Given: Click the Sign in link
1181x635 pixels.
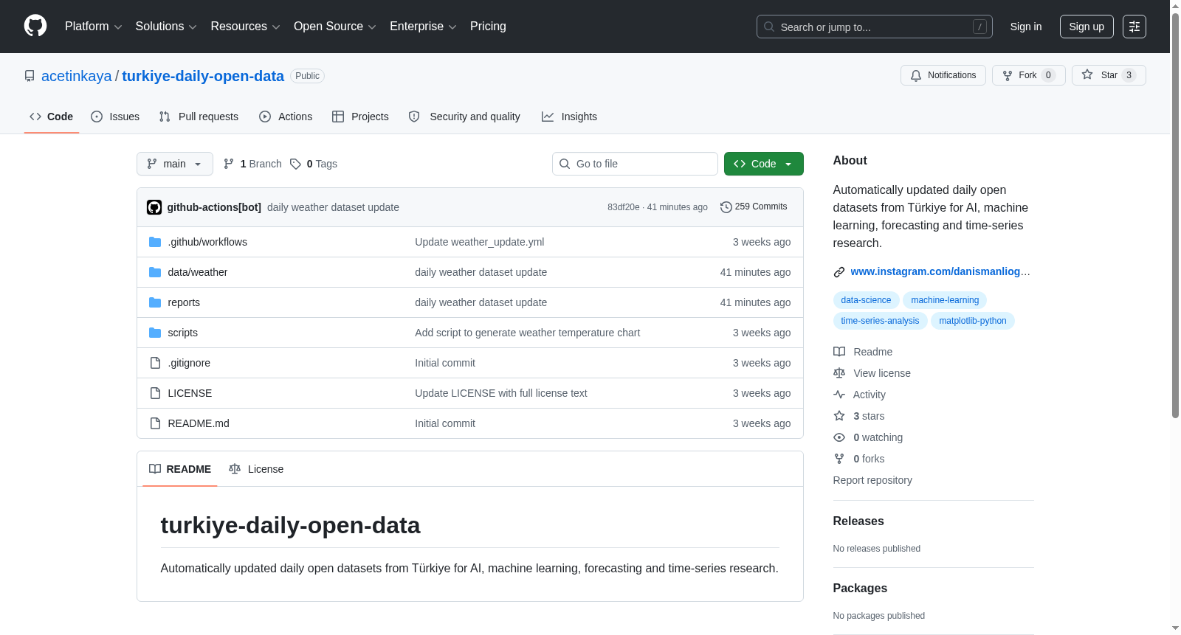Looking at the screenshot, I should point(1026,27).
